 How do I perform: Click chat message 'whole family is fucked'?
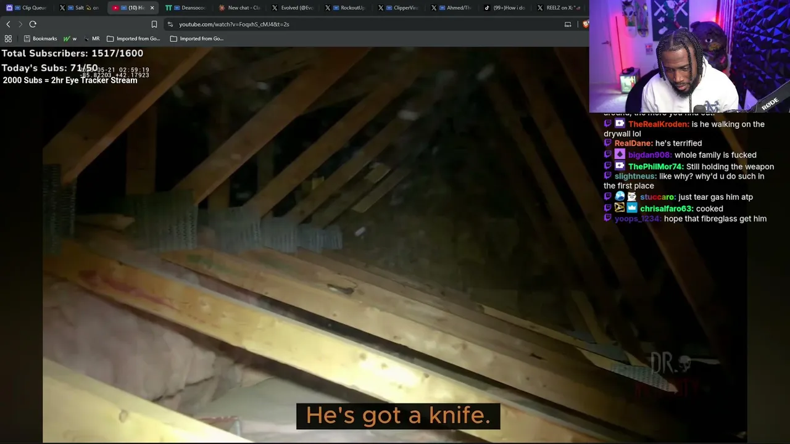click(x=715, y=155)
